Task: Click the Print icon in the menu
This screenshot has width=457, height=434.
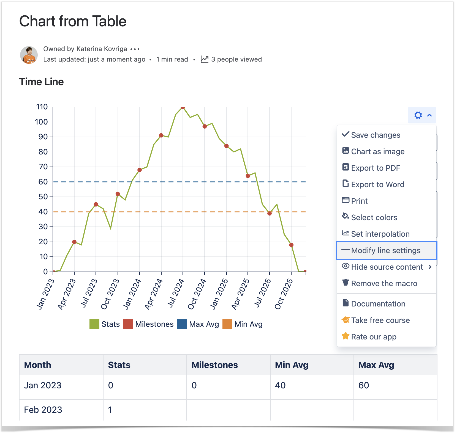Action: (345, 200)
